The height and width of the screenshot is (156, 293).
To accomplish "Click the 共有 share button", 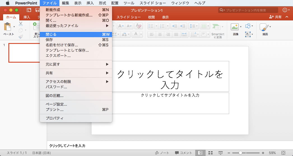I will [x=275, y=17].
